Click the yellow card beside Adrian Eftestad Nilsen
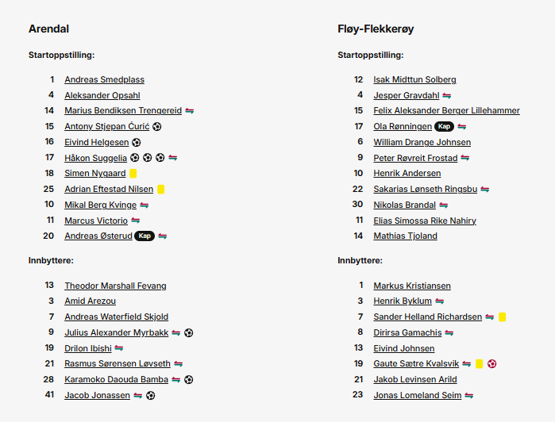This screenshot has width=555, height=422. point(160,190)
